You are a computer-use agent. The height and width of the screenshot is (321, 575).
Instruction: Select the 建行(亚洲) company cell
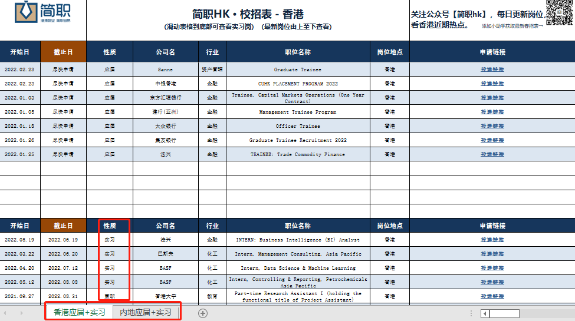point(165,112)
